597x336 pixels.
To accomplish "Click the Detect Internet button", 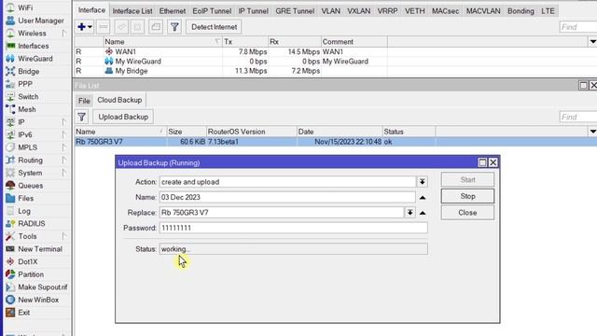I will 214,27.
